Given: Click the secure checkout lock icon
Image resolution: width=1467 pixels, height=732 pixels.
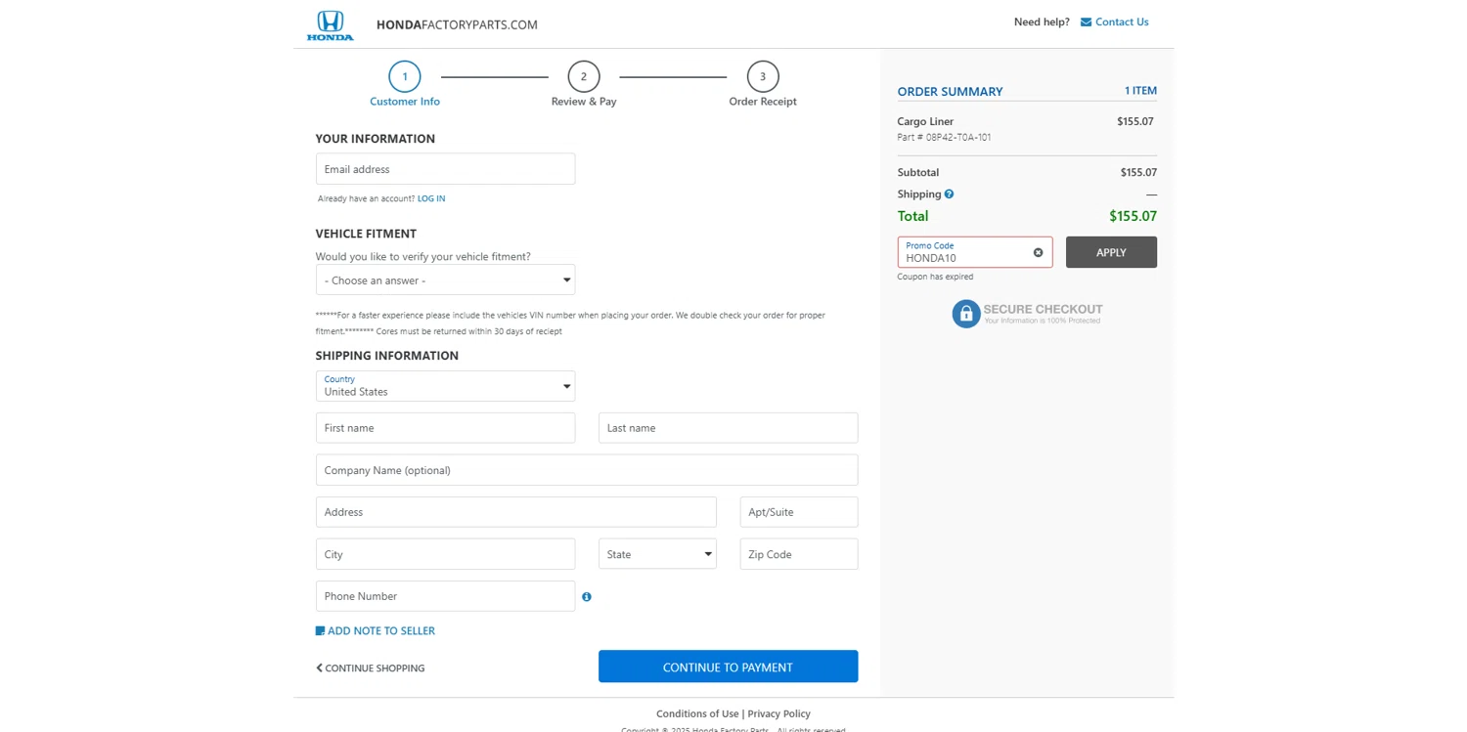Looking at the screenshot, I should tap(966, 314).
